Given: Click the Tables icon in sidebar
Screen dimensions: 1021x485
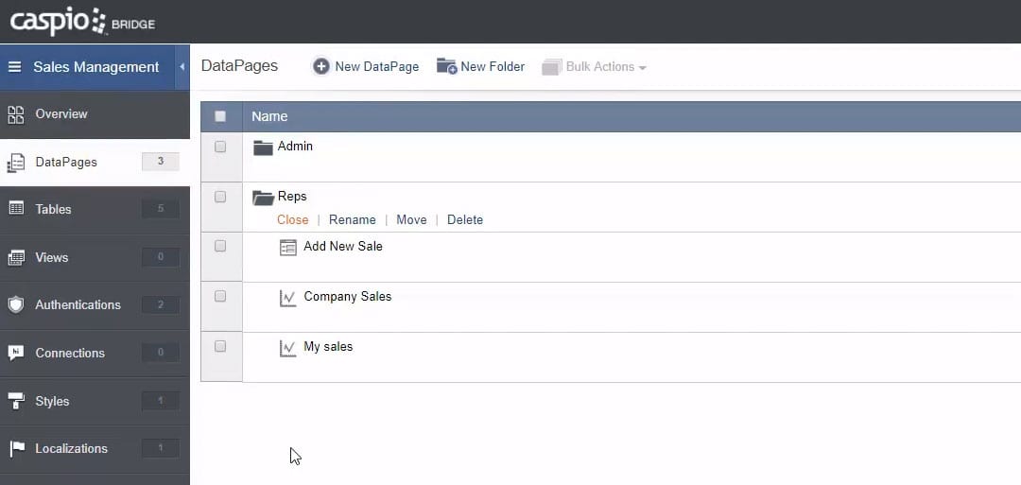Looking at the screenshot, I should click(x=16, y=209).
